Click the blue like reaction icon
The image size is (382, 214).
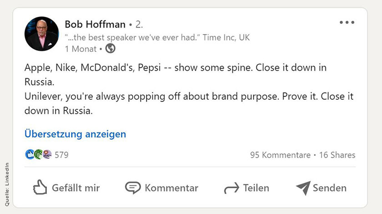(30, 154)
